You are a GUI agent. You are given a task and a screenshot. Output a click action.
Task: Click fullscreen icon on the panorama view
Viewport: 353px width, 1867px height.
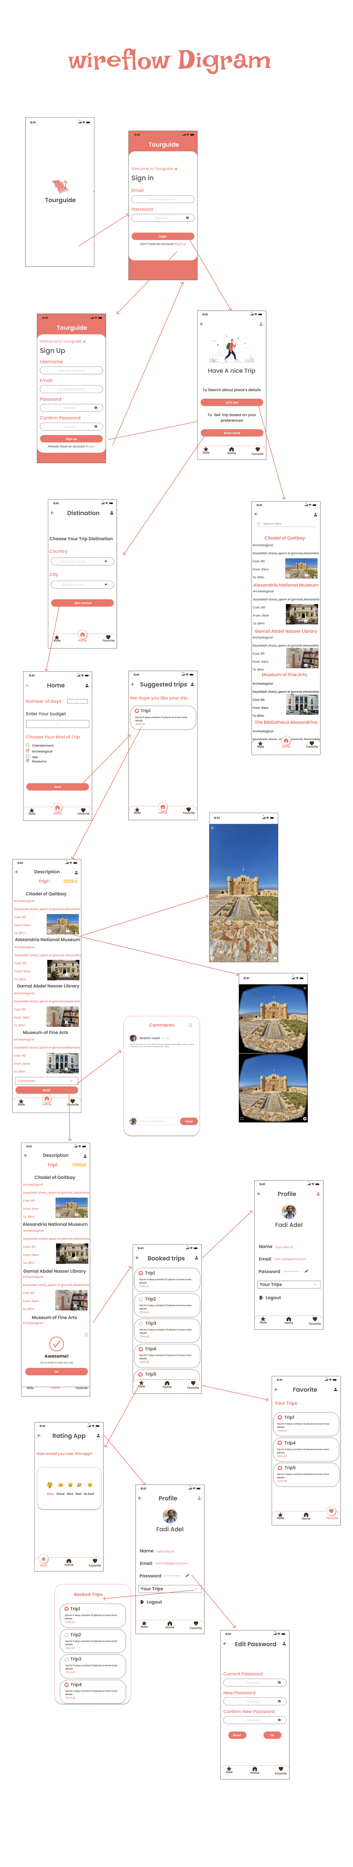point(242,1118)
